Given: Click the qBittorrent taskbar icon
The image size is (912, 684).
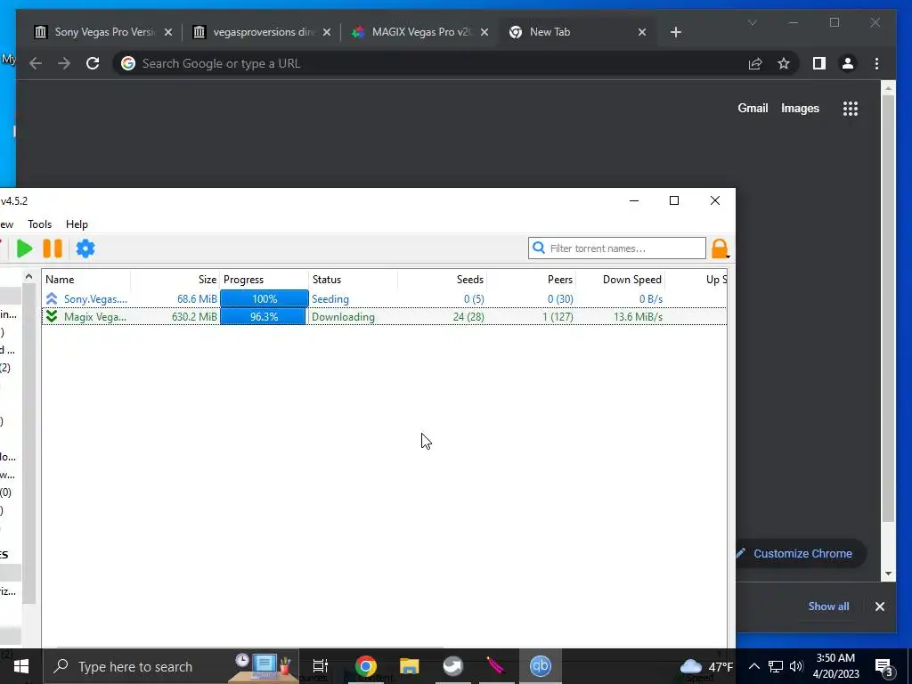Looking at the screenshot, I should pos(541,666).
